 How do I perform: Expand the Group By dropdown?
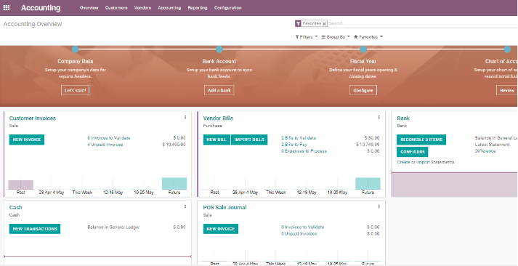coord(336,37)
